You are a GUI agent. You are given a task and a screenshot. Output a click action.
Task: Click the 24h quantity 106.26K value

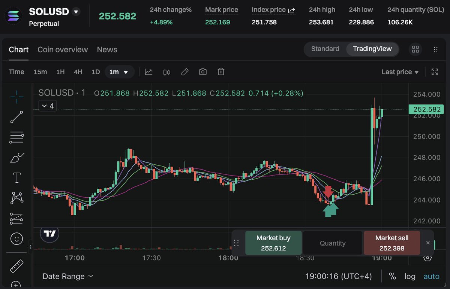point(400,22)
